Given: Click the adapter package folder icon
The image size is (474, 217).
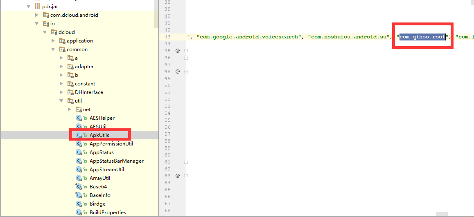Looking at the screenshot, I should pyautogui.click(x=70, y=66).
